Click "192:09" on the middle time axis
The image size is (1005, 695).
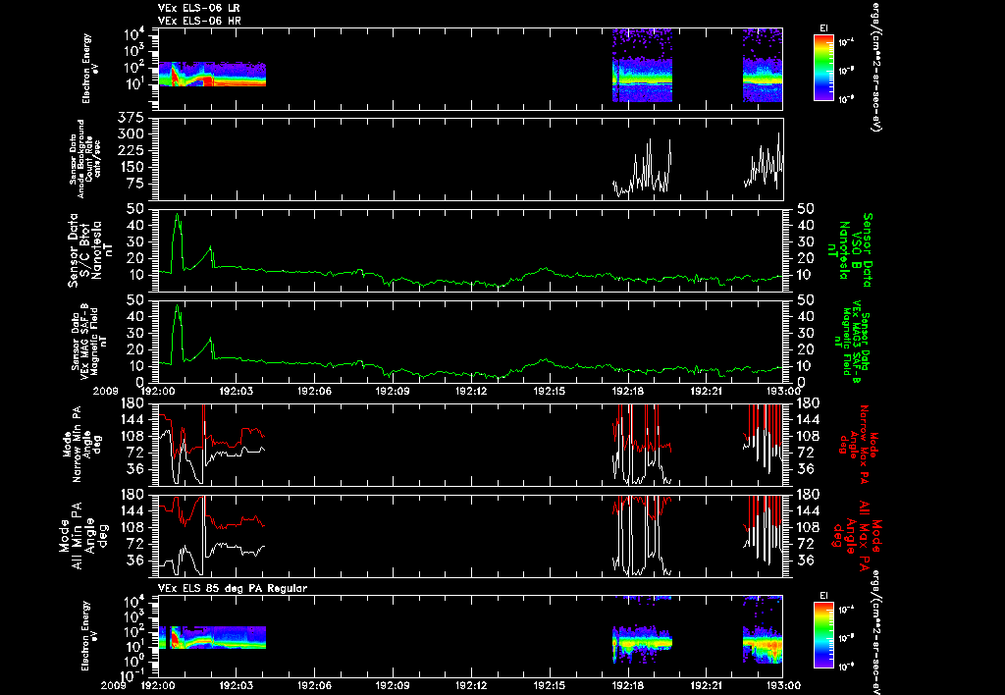pos(393,391)
